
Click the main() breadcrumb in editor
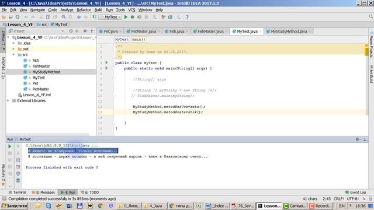point(138,39)
